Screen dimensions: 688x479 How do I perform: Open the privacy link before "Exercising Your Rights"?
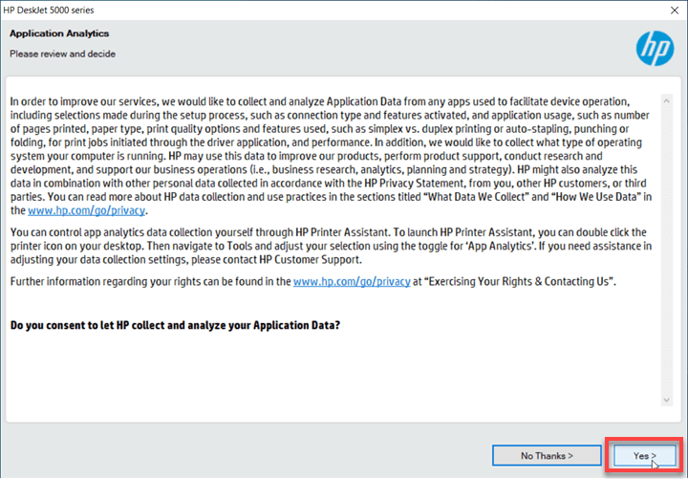click(x=352, y=281)
